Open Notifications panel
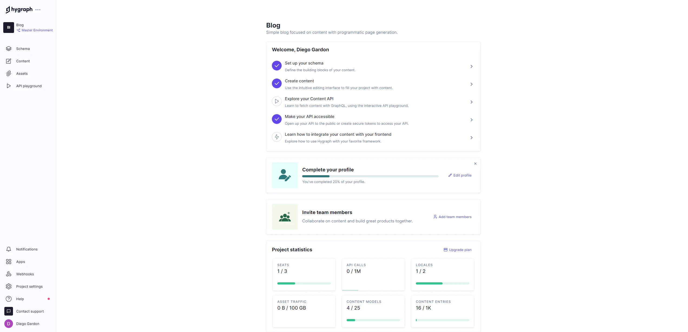 pos(27,249)
